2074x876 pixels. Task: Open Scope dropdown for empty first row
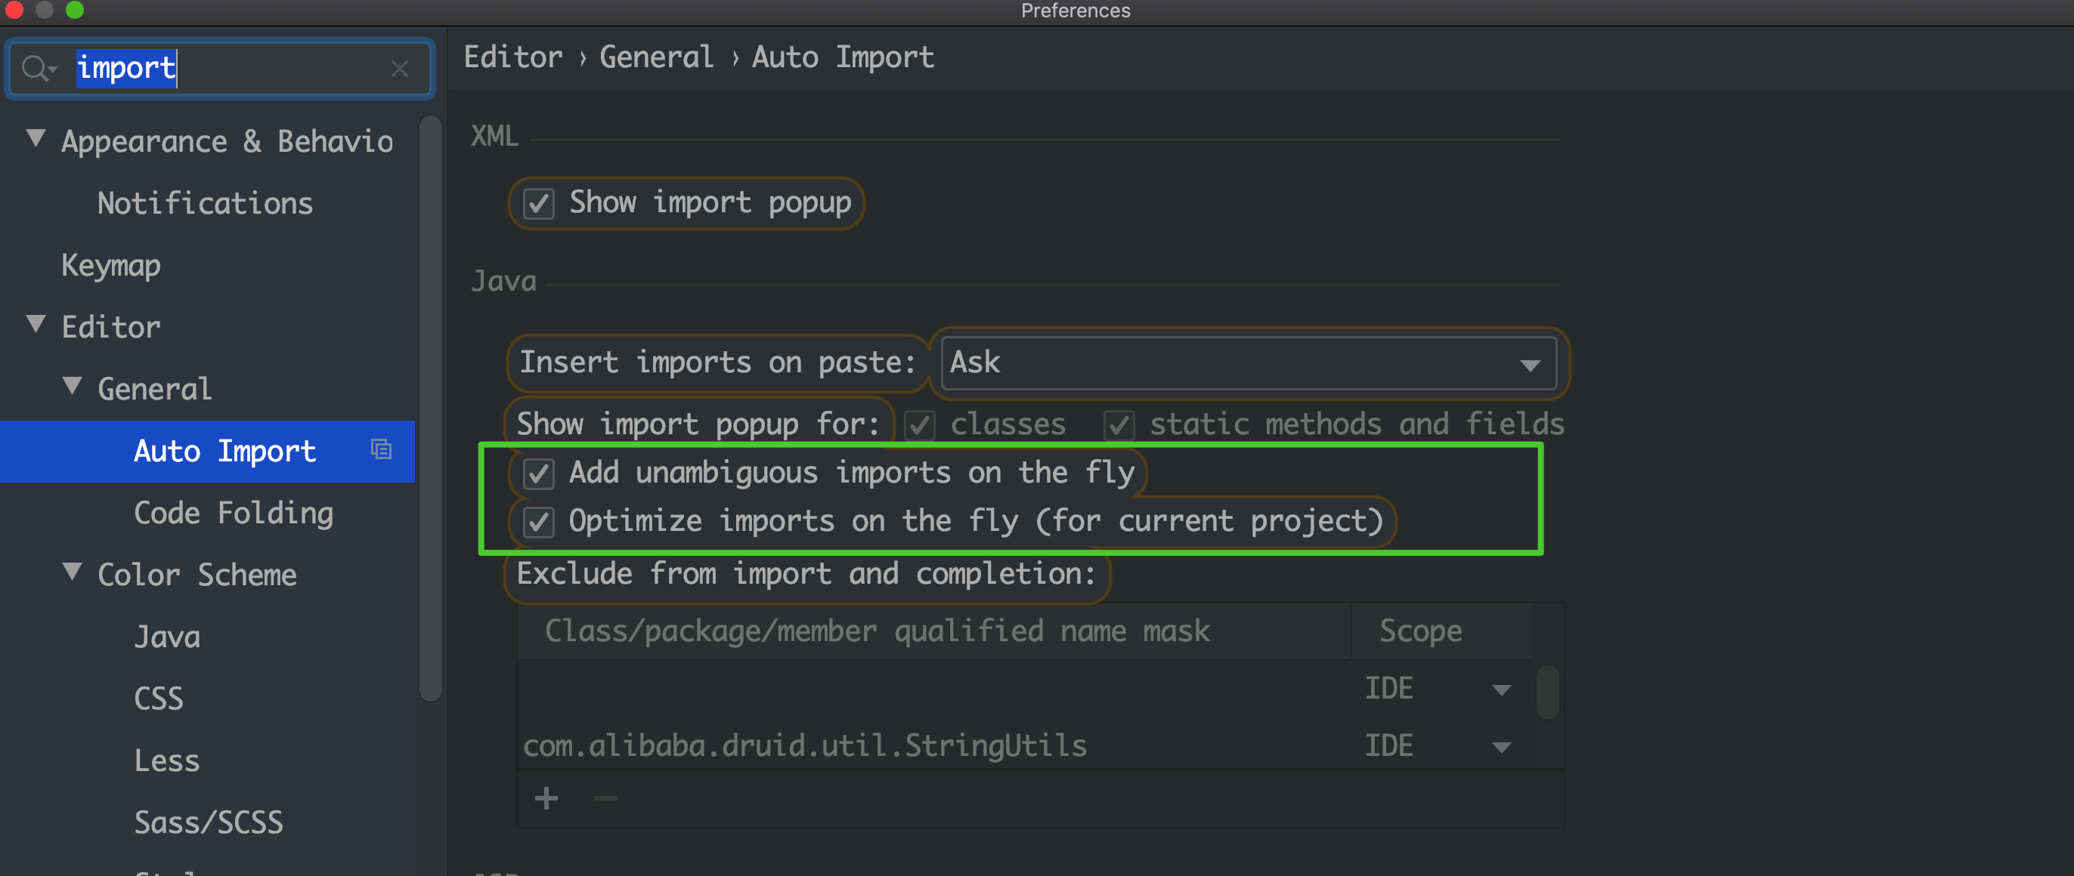pyautogui.click(x=1501, y=690)
